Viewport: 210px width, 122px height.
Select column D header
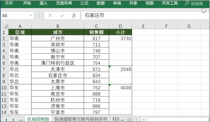[x=120, y=26]
